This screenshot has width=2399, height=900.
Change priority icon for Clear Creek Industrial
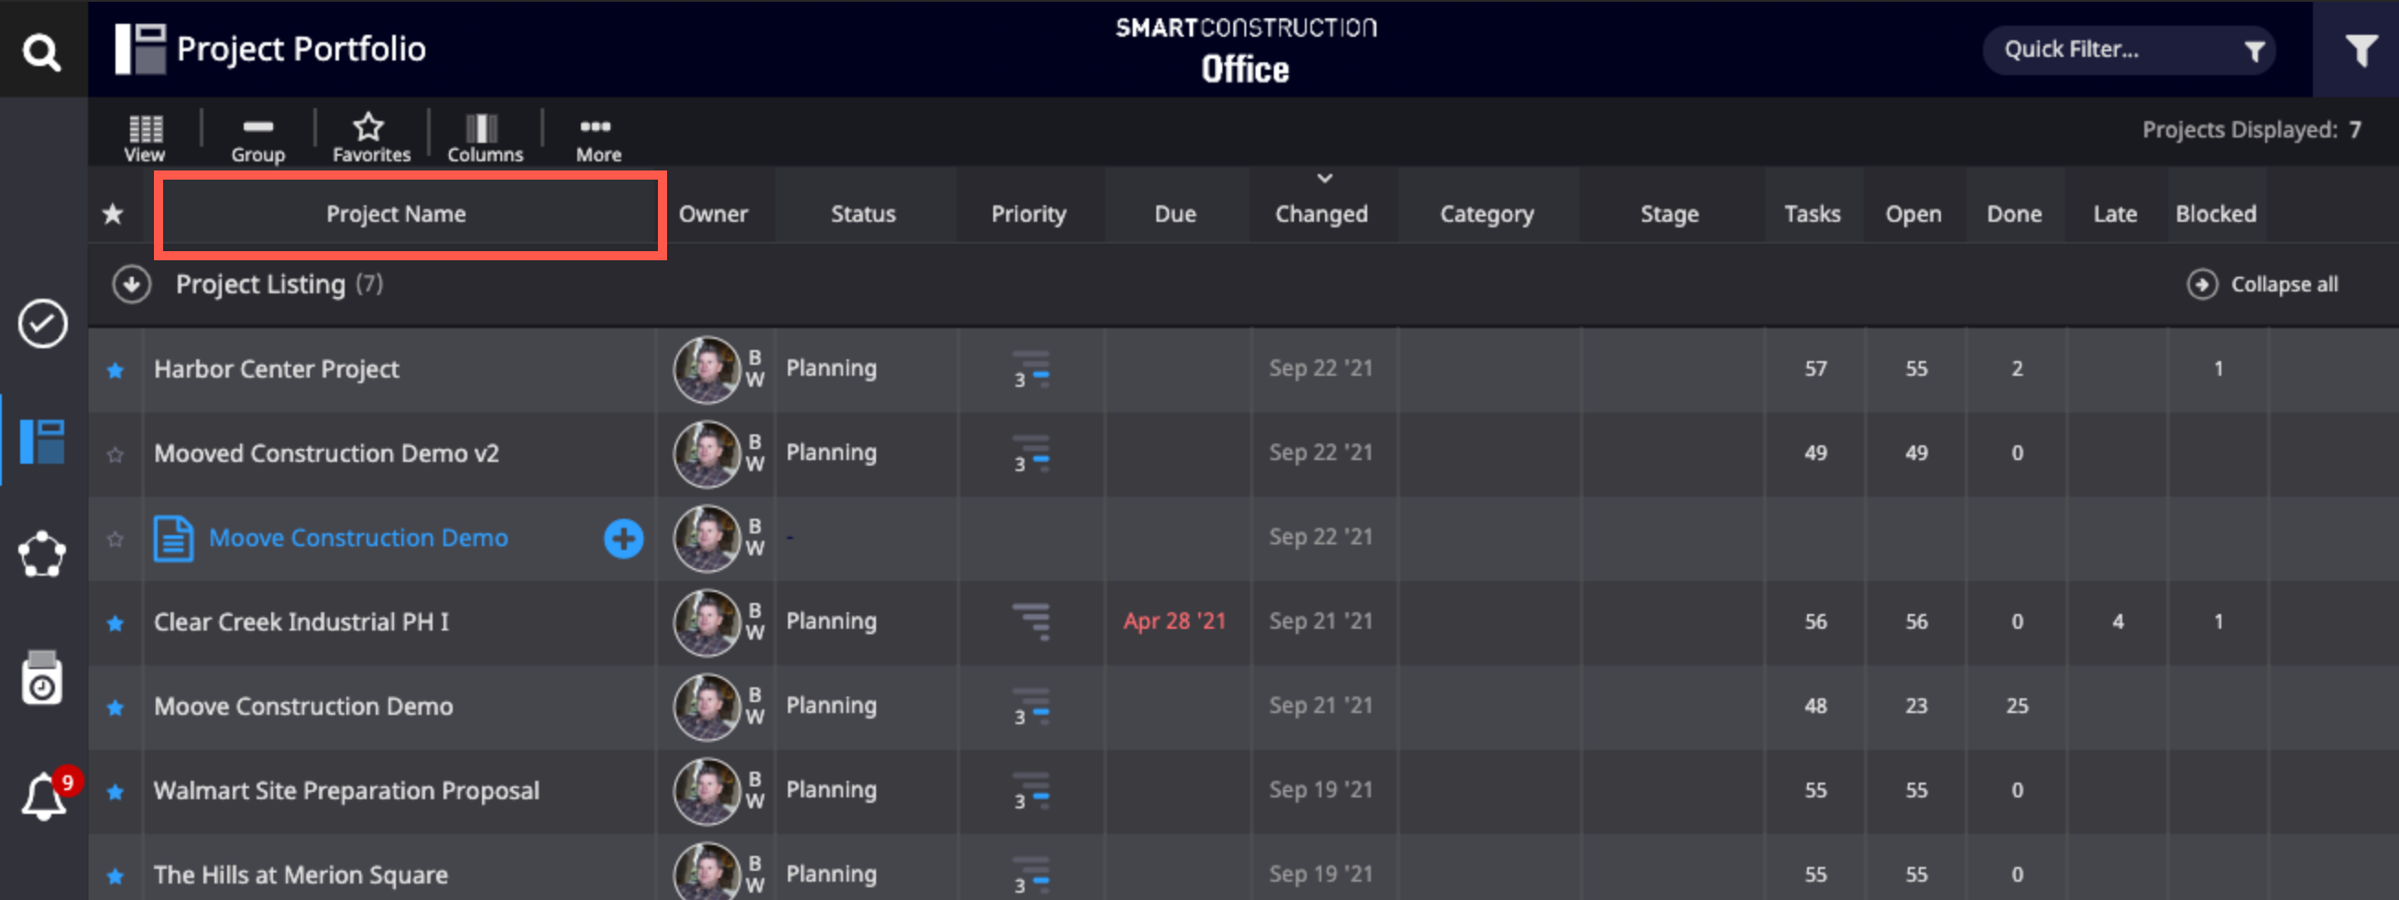tap(1031, 621)
